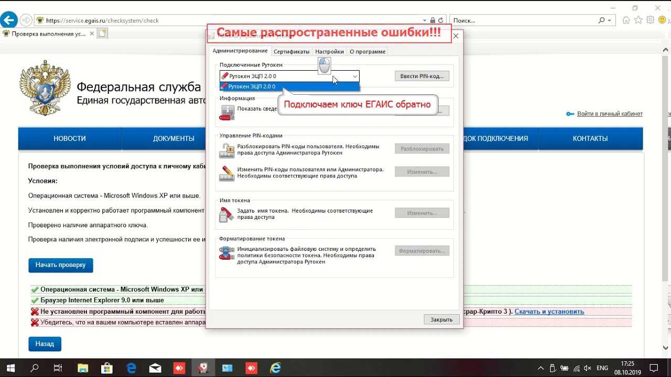
Task: Click the Начать проверку button
Action: (61, 265)
